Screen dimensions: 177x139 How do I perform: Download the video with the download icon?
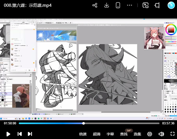tap(107, 5)
